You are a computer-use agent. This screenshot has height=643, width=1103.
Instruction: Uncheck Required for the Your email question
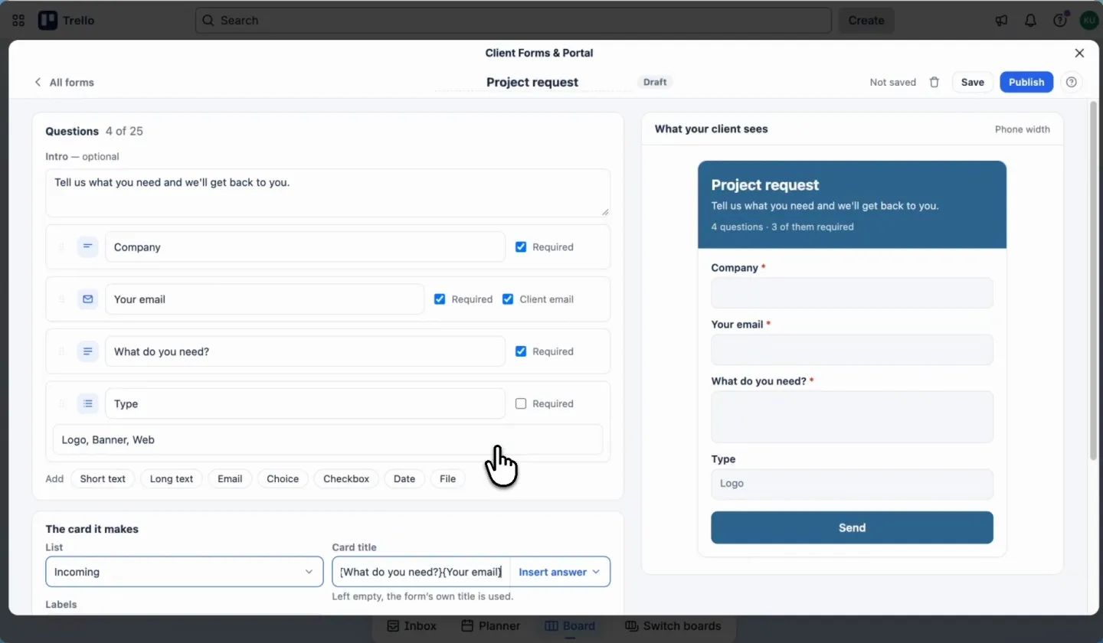pyautogui.click(x=440, y=299)
